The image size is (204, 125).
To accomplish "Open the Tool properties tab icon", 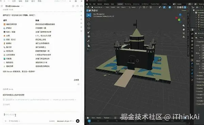I will (192, 34).
